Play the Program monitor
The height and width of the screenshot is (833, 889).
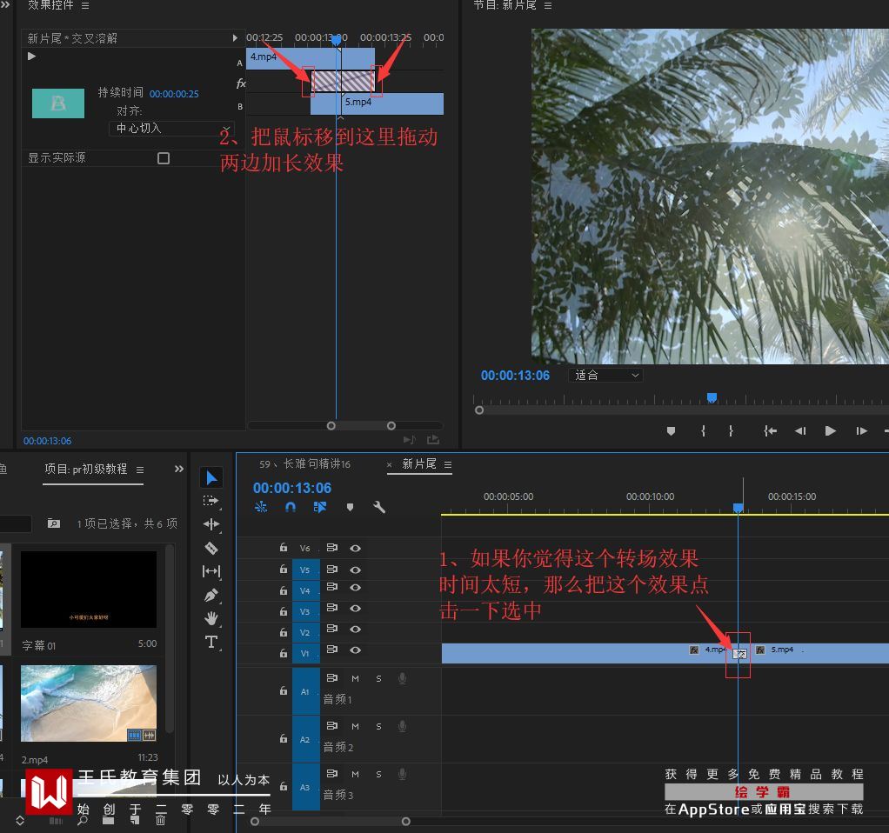tap(831, 431)
